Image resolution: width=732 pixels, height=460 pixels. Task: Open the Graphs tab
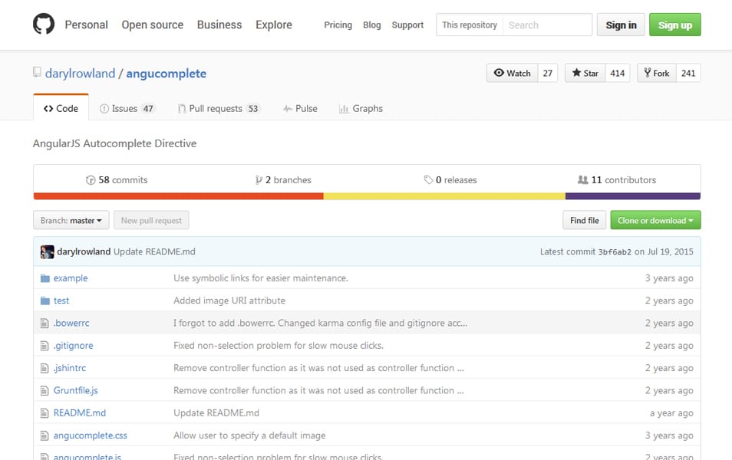[x=361, y=109]
